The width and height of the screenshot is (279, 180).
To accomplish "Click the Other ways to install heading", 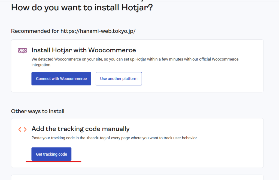I will coord(38,111).
